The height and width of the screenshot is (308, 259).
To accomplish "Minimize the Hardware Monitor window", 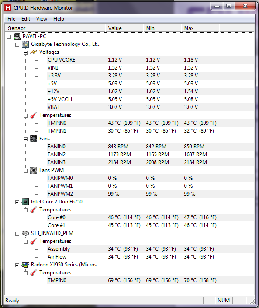I will 217,6.
